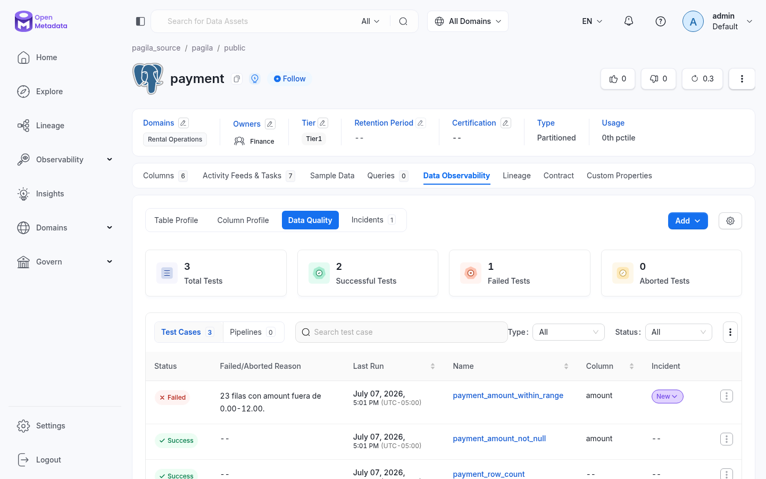
Task: Edit the Owners pencil icon
Action: pyautogui.click(x=270, y=124)
